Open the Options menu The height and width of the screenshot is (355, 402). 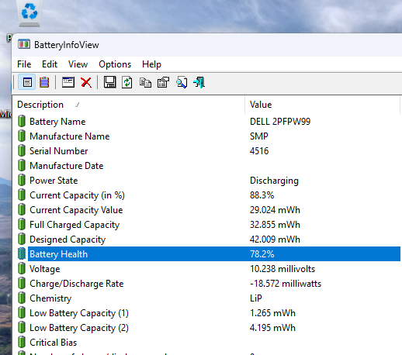pyautogui.click(x=115, y=64)
